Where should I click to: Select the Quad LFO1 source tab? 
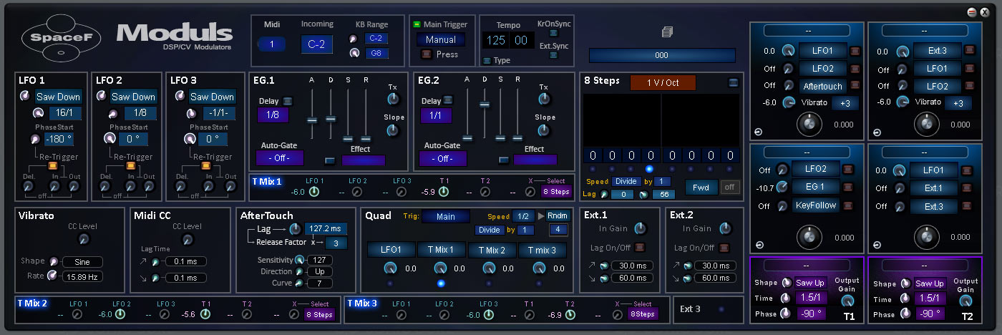(x=391, y=250)
